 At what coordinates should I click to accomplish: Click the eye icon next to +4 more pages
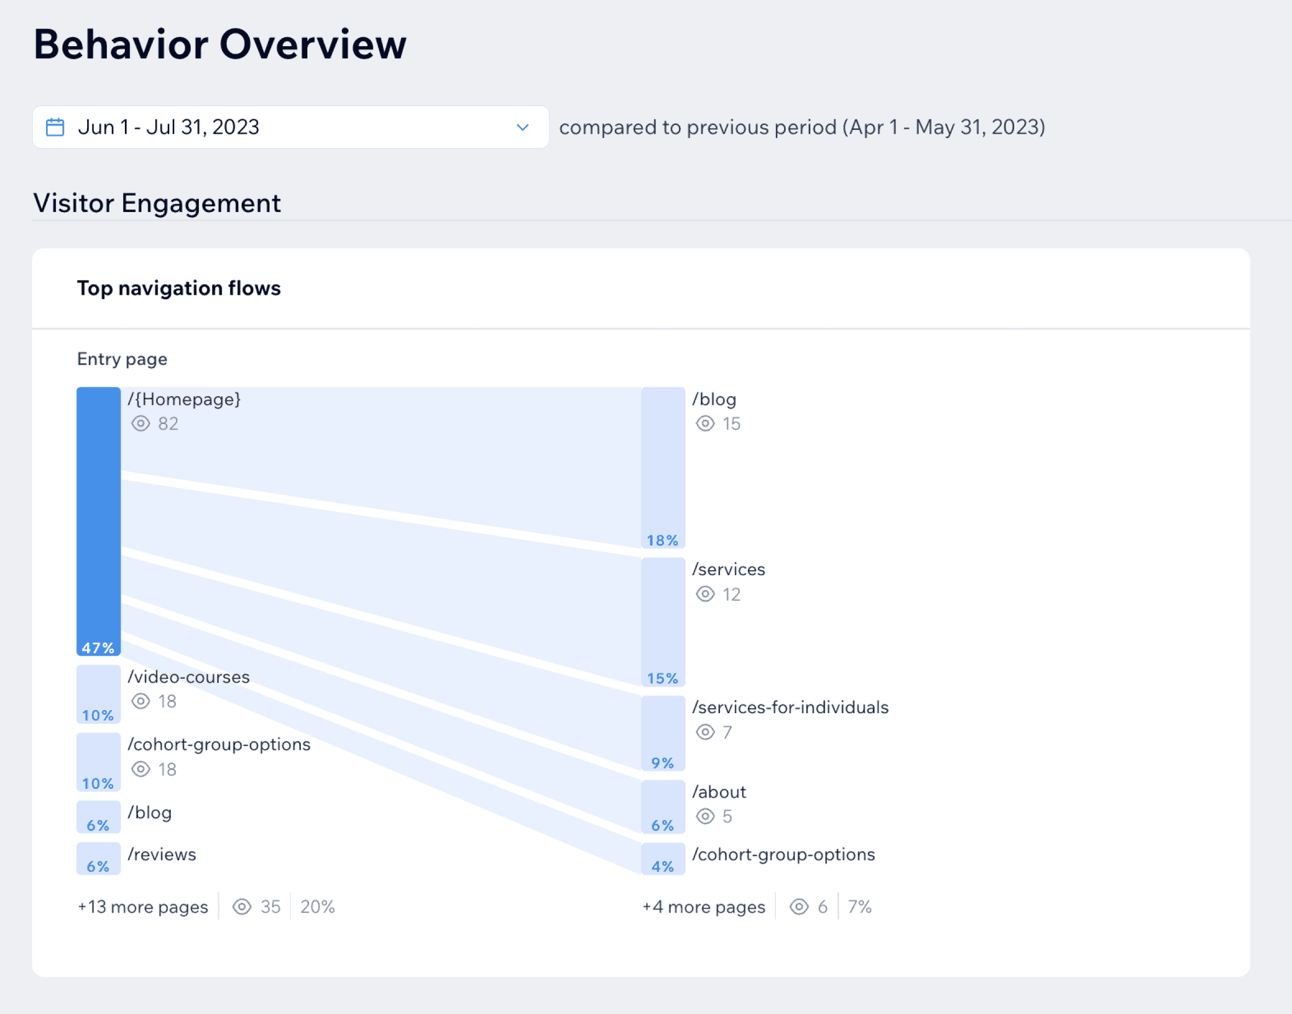tap(800, 907)
